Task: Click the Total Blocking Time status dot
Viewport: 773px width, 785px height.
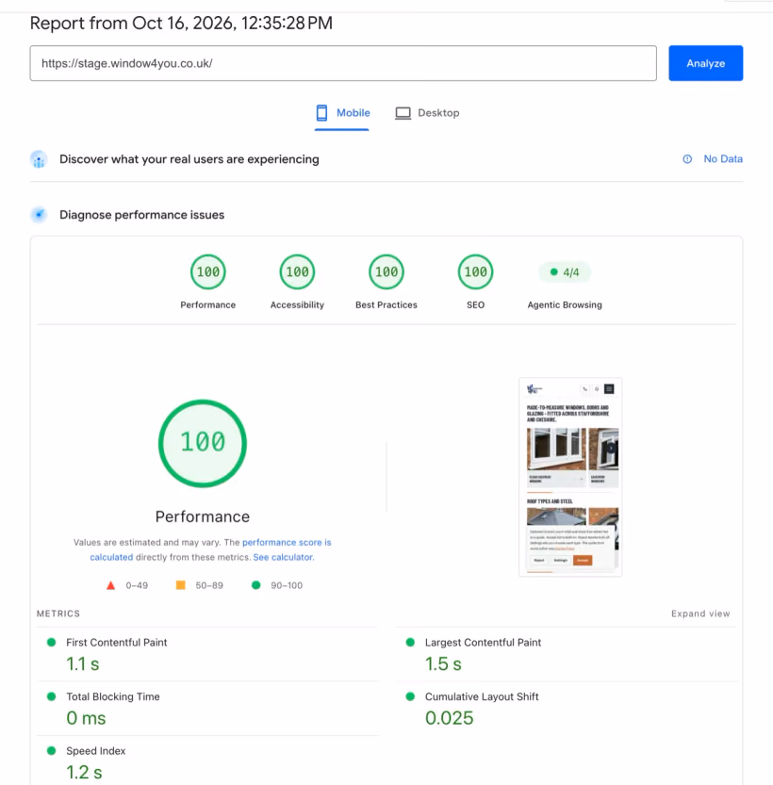Action: [x=51, y=696]
